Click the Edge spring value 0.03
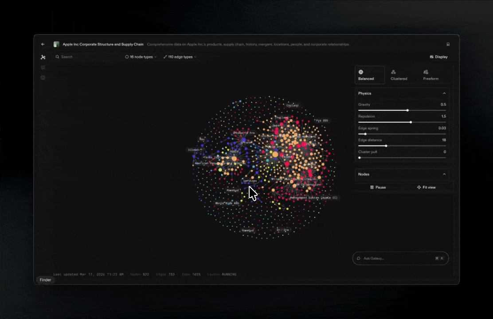Screen dimensions: 493x319 tap(442, 128)
